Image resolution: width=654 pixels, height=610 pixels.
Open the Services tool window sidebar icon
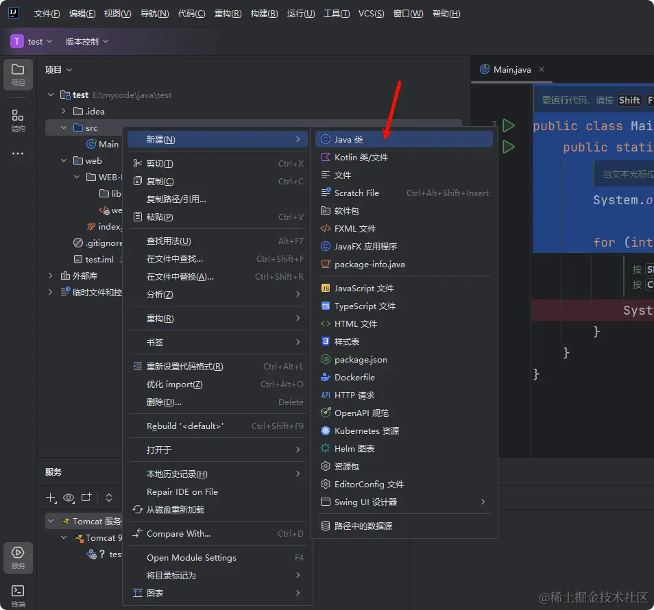[18, 557]
